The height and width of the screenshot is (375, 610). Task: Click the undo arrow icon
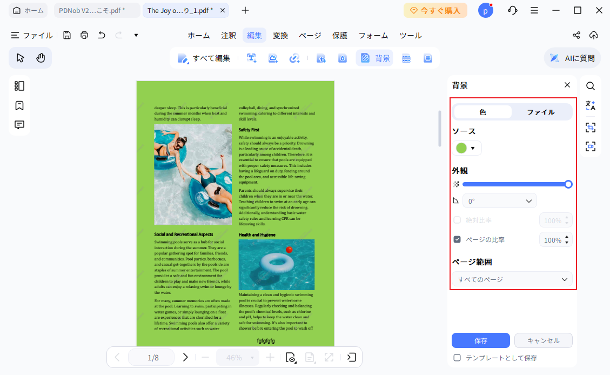(x=102, y=36)
